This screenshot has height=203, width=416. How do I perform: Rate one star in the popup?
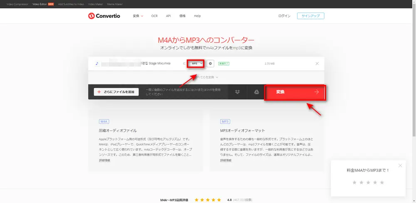354,183
